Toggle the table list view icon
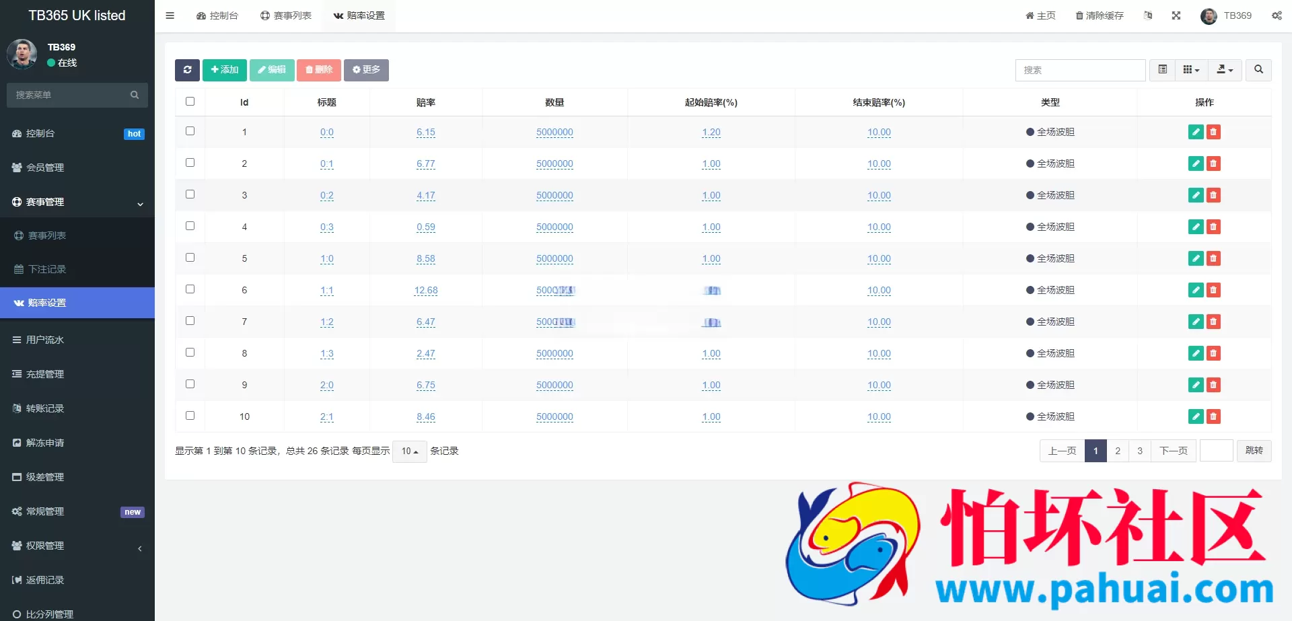The height and width of the screenshot is (621, 1292). (x=1162, y=70)
